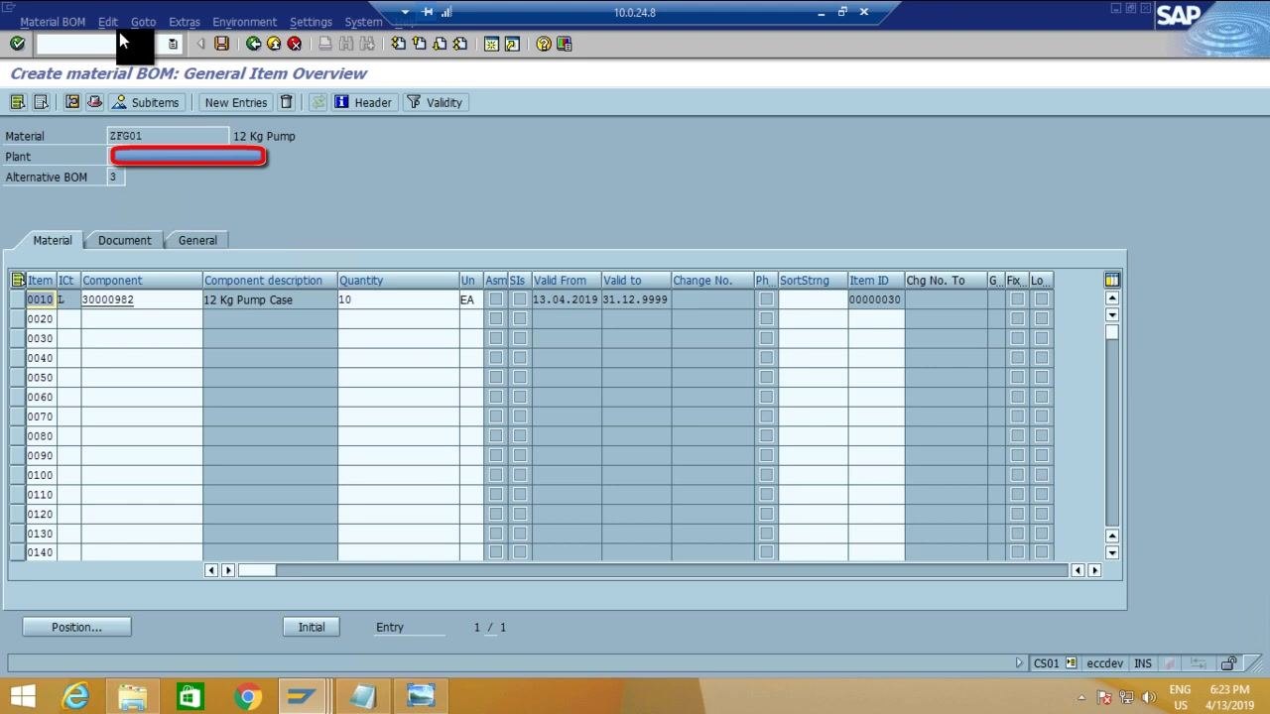Click the green Enter checkmark icon
The width and height of the screenshot is (1270, 714).
click(x=17, y=44)
